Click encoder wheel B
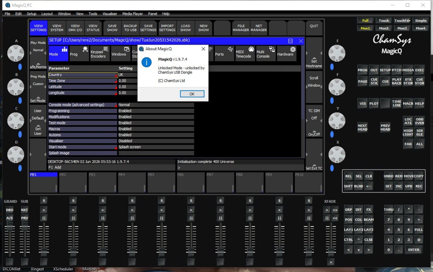This screenshot has height=272, width=433. [16, 87]
